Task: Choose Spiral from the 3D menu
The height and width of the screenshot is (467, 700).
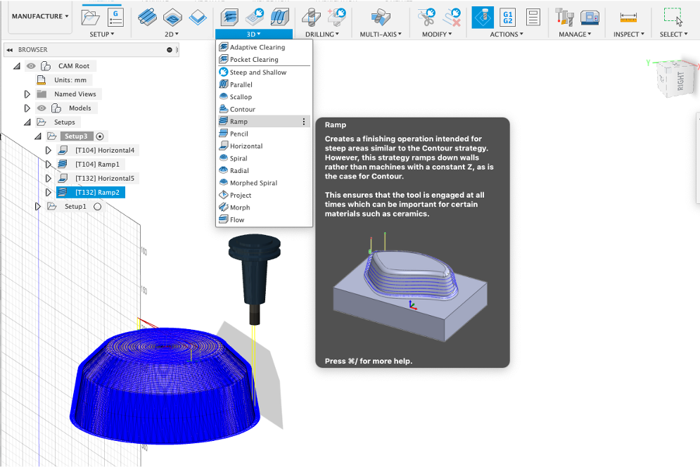Action: [x=264, y=158]
